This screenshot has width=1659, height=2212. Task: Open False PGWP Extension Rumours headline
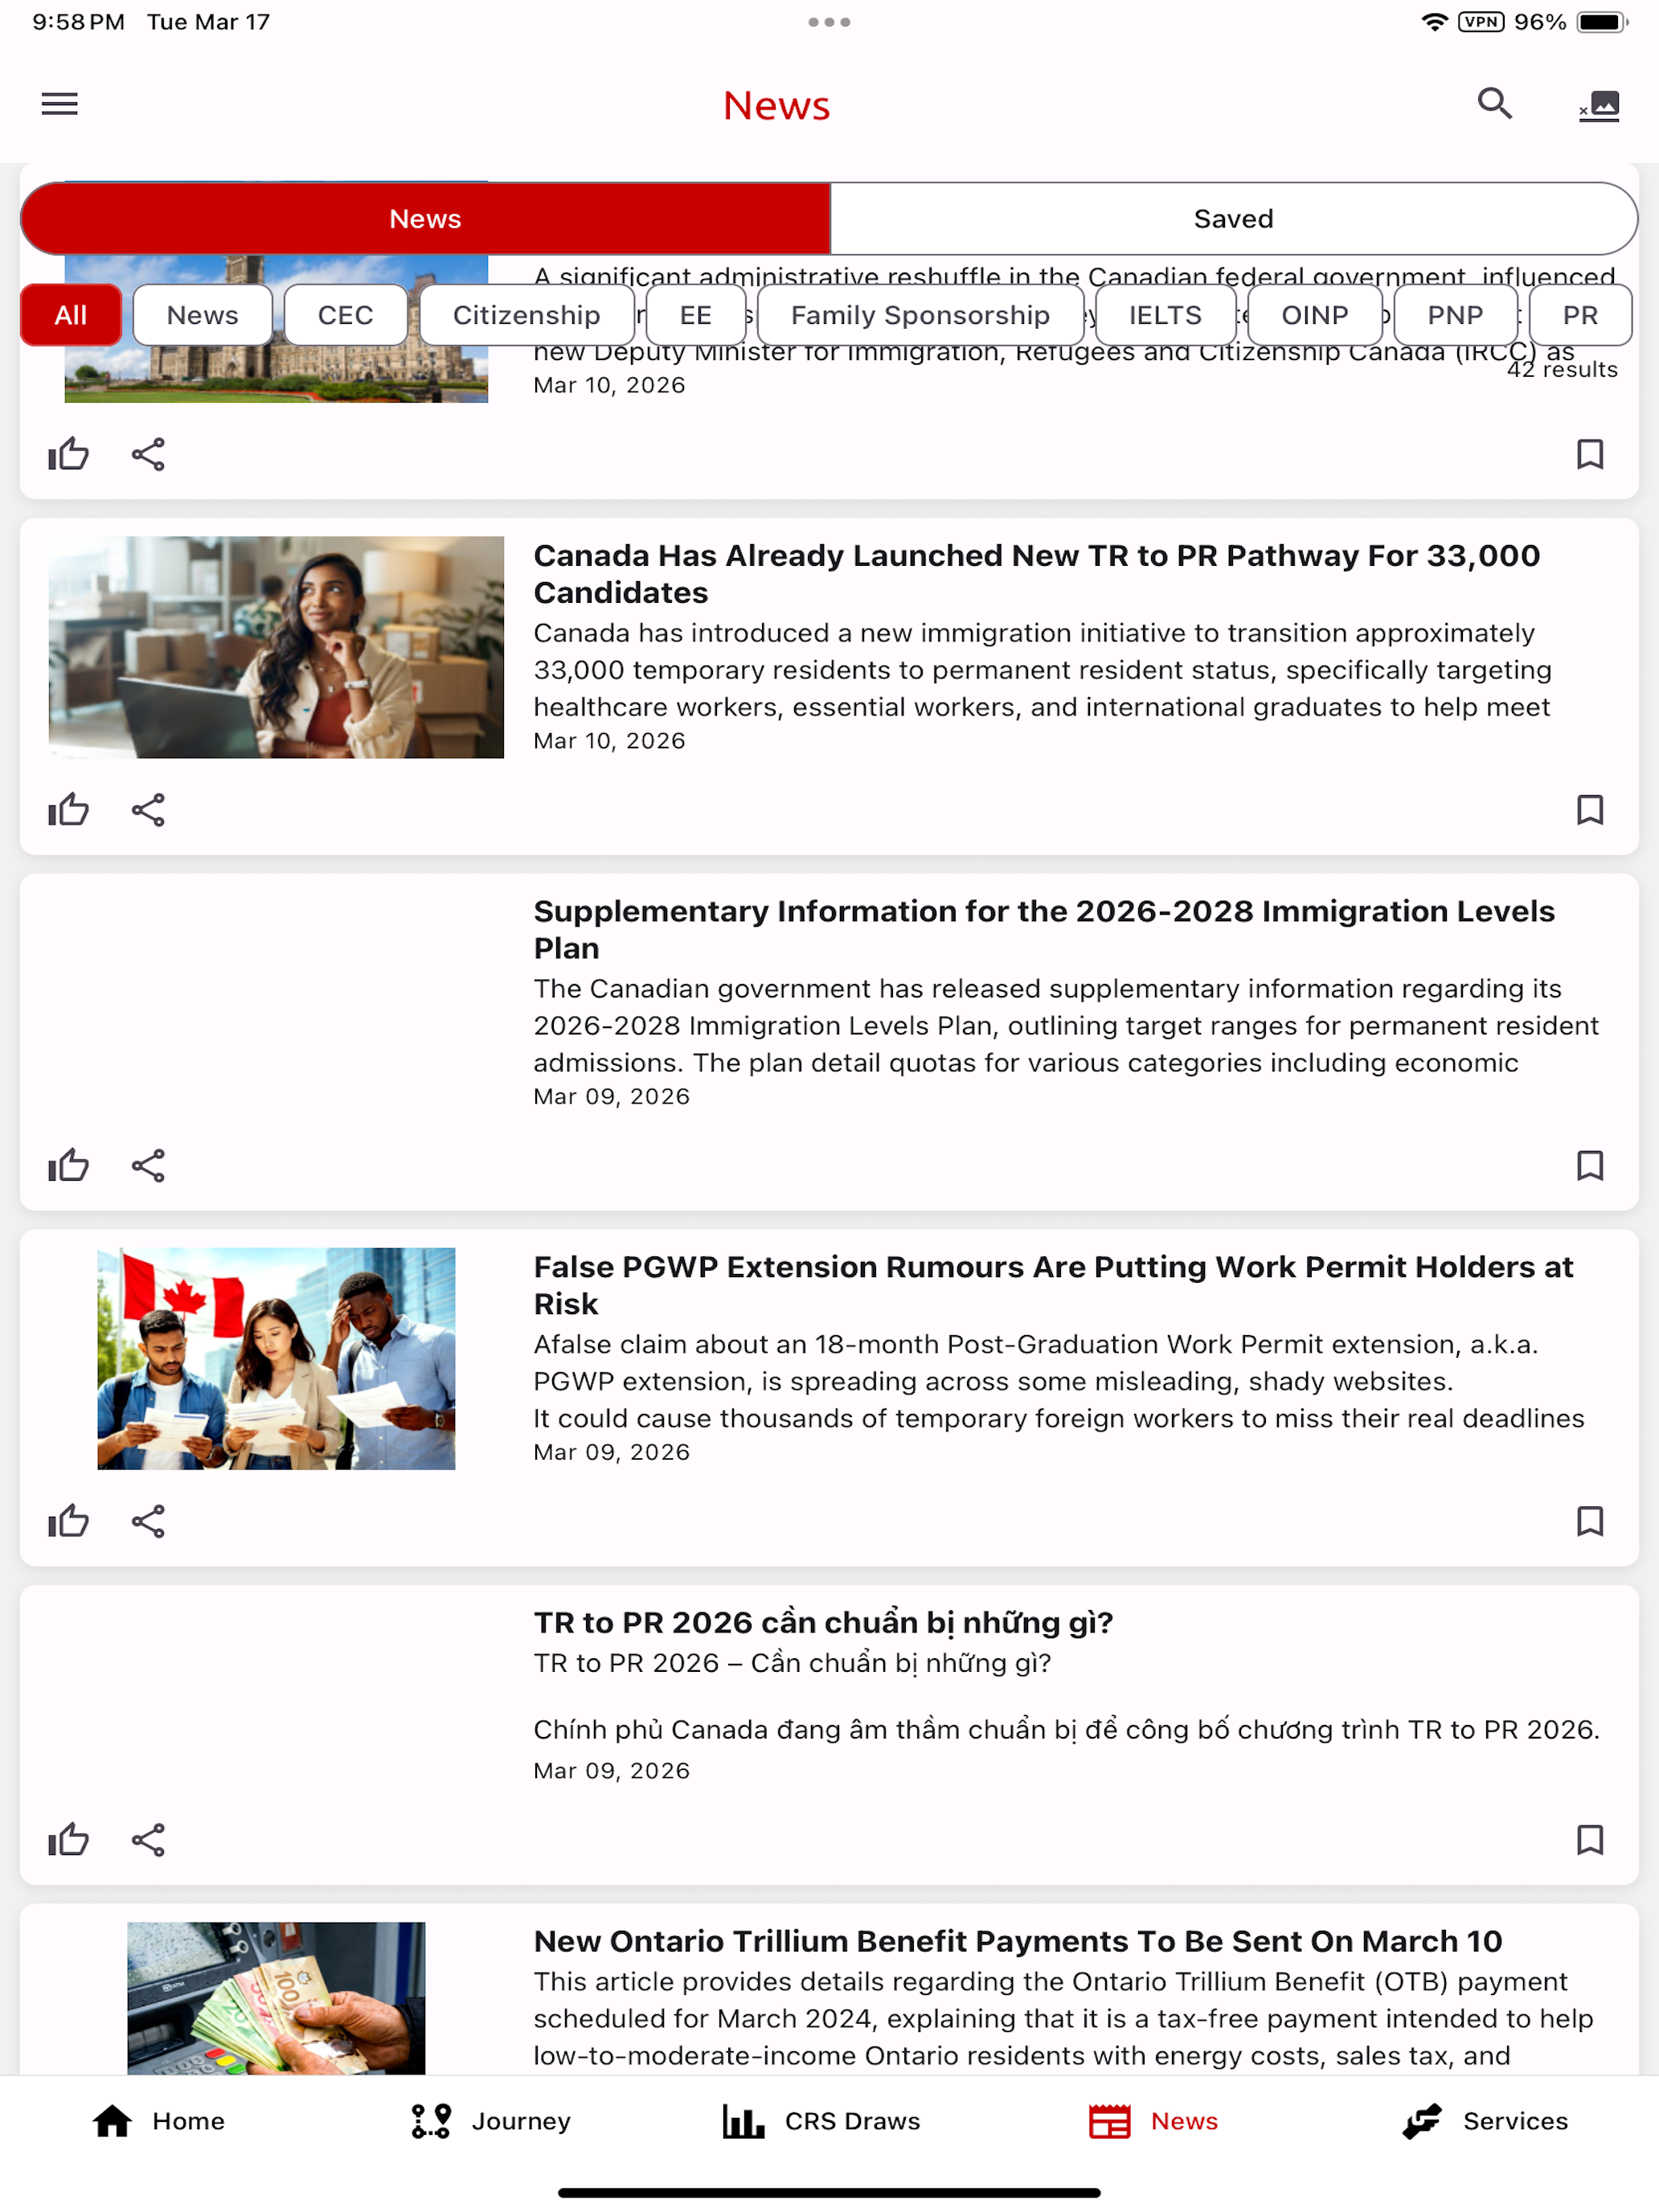coord(1053,1285)
